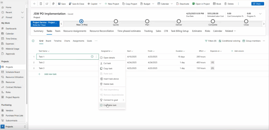Screen dimensions: 269x130
Task: Click Add column
Action: click(x=237, y=51)
